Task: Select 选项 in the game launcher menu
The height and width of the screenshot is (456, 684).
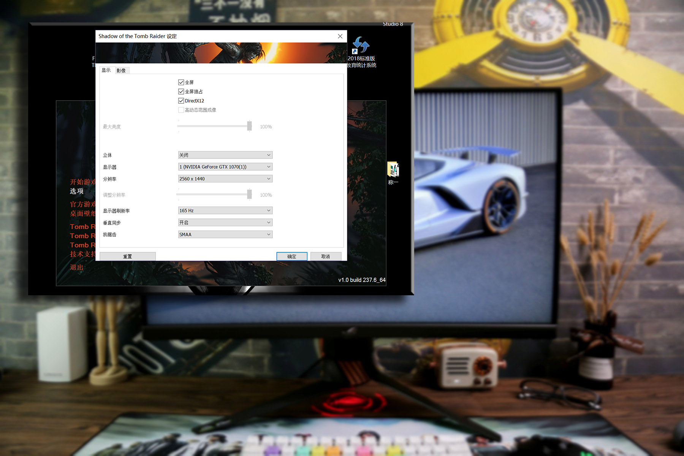Action: tap(77, 191)
